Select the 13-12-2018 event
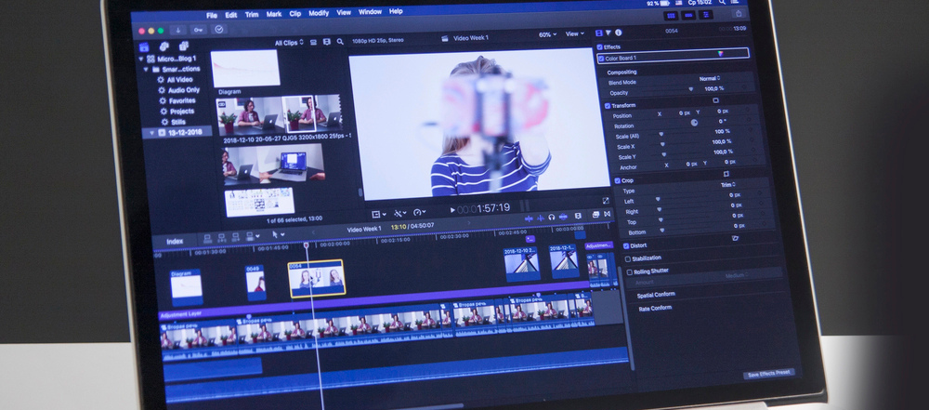 179,132
